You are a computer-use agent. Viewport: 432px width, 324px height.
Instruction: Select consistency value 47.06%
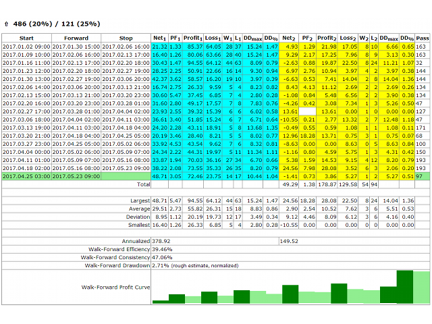162,257
